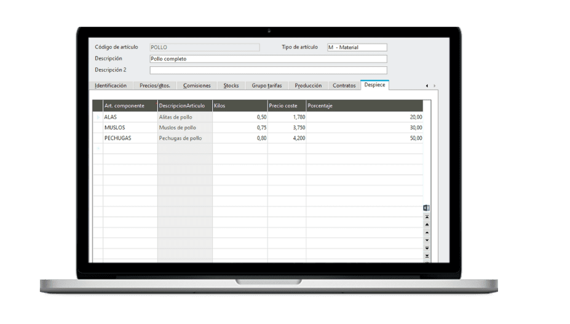Open the Contratos tab
This screenshot has width=570, height=324.
click(x=344, y=86)
